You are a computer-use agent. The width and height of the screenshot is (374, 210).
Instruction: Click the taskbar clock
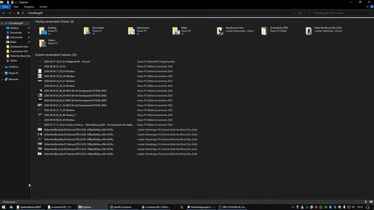point(360,207)
